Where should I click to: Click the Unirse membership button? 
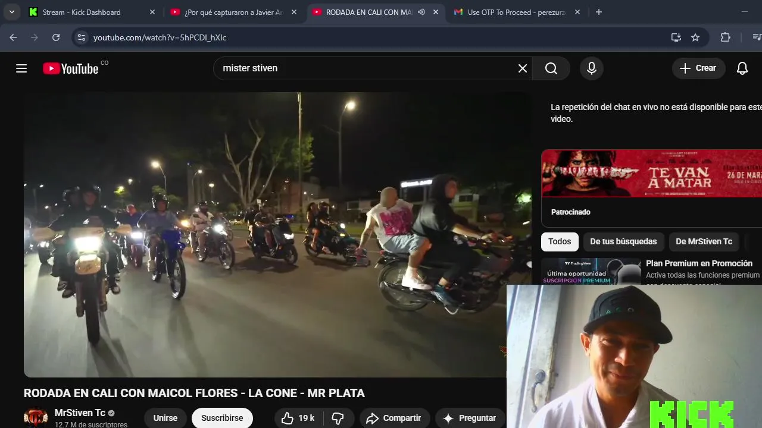(x=165, y=418)
